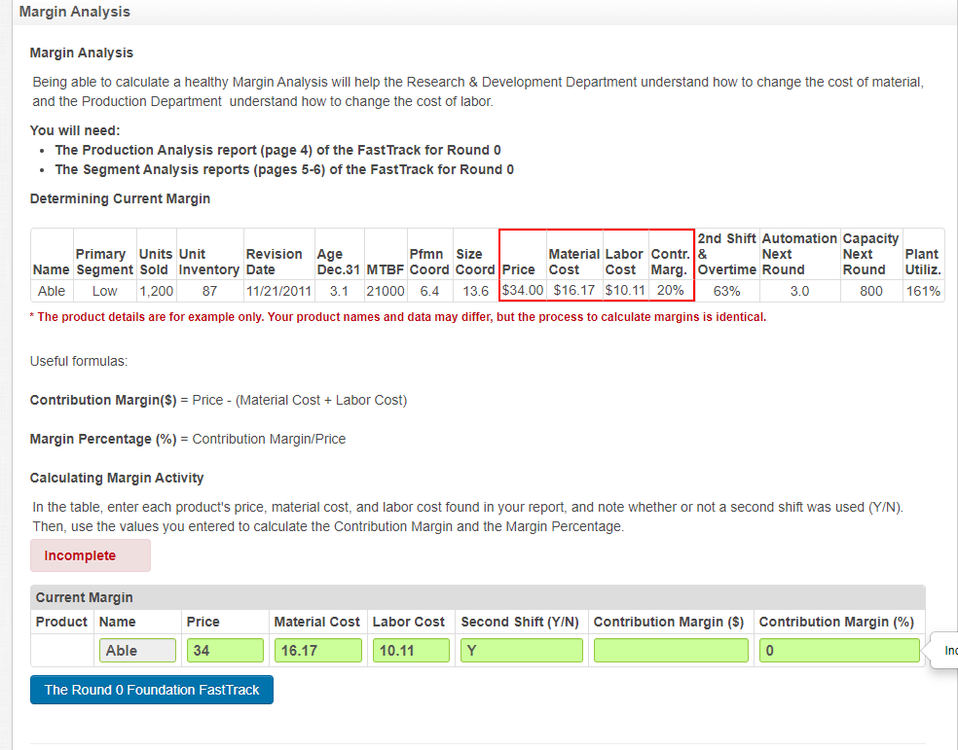Select the Material Cost field showing 16.17

(317, 650)
